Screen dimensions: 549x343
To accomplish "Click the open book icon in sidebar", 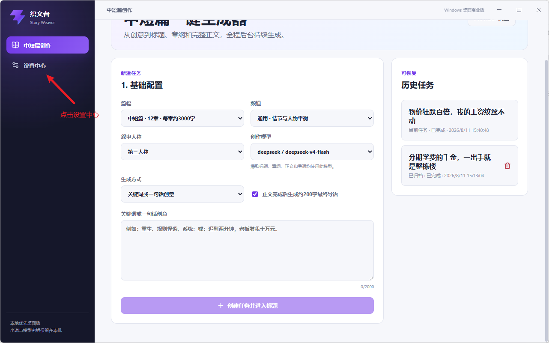I will [15, 45].
